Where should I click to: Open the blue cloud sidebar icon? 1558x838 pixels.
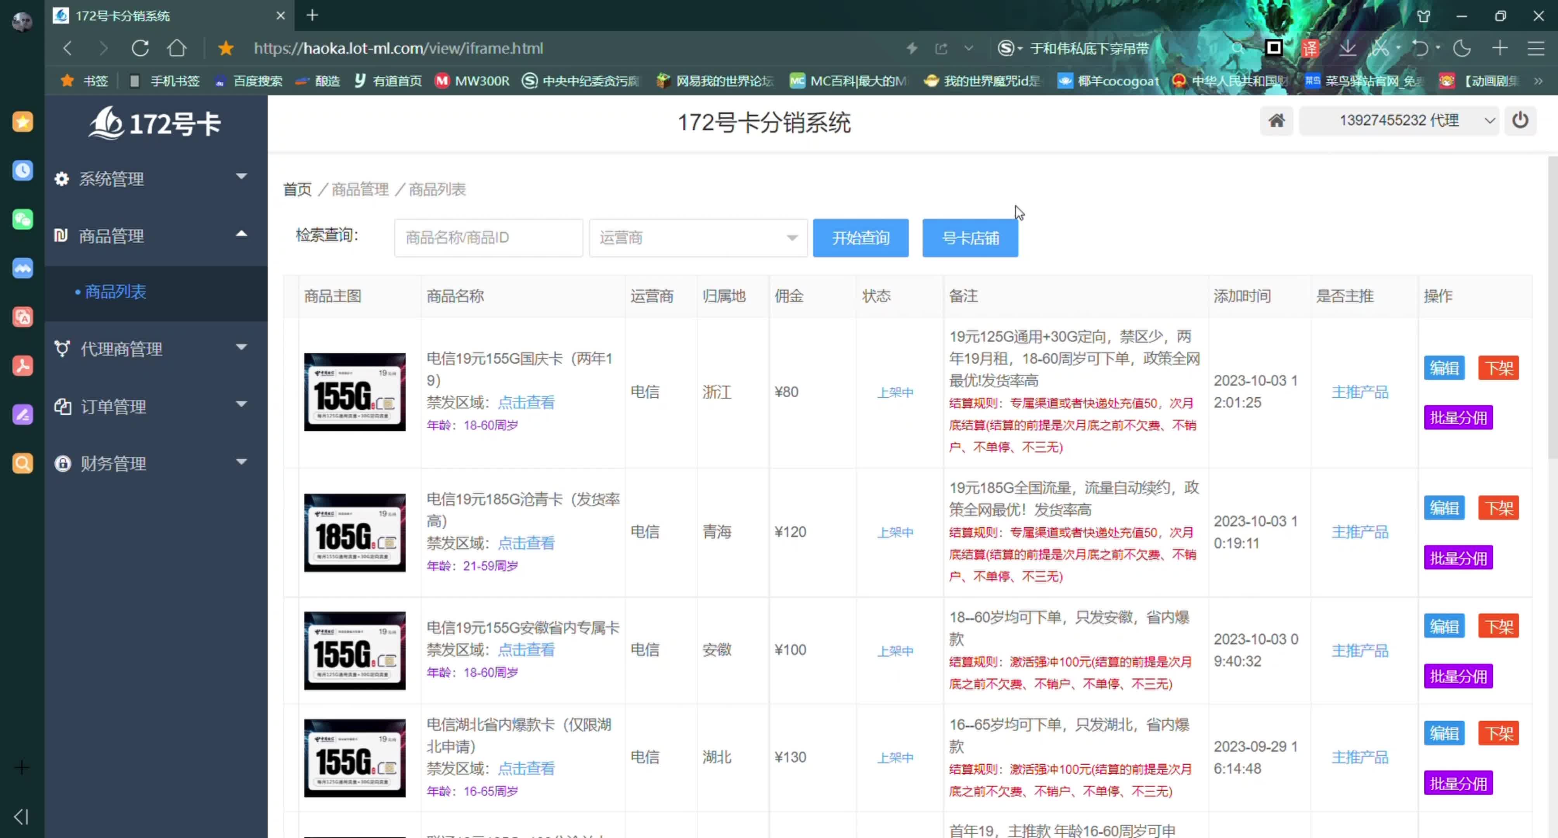[23, 268]
